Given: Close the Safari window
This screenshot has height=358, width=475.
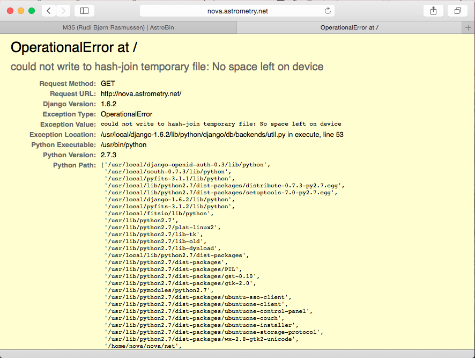Looking at the screenshot, I should [10, 11].
